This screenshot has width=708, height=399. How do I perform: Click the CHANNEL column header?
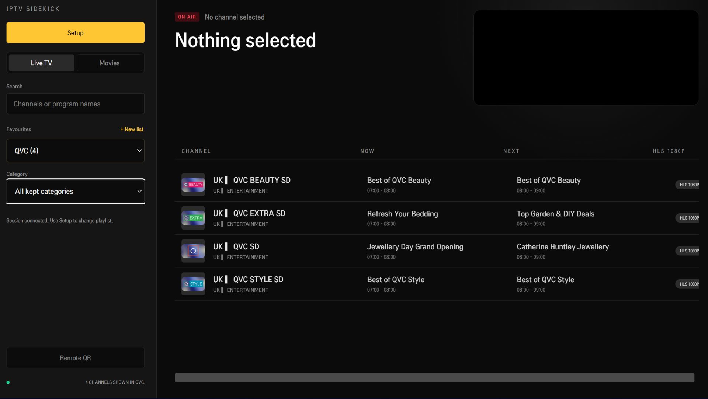point(196,151)
